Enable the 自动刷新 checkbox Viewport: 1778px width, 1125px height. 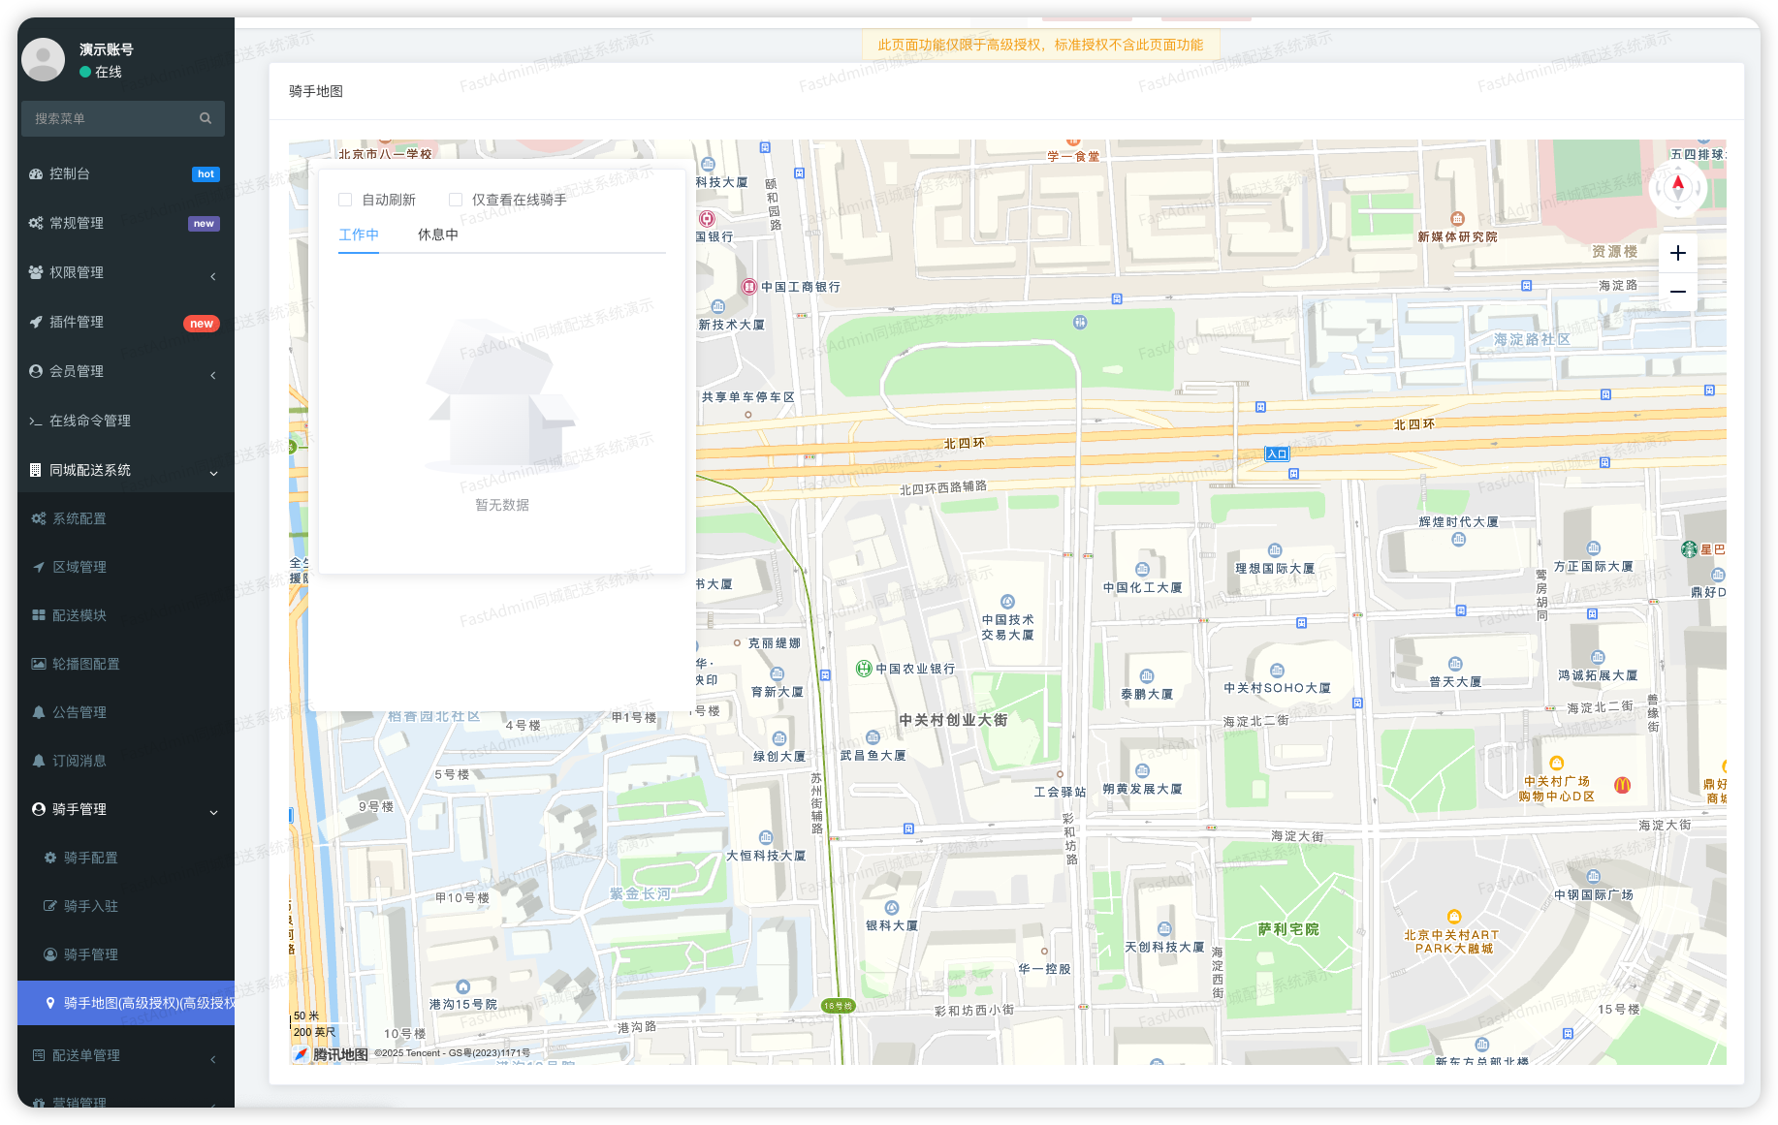pos(345,200)
